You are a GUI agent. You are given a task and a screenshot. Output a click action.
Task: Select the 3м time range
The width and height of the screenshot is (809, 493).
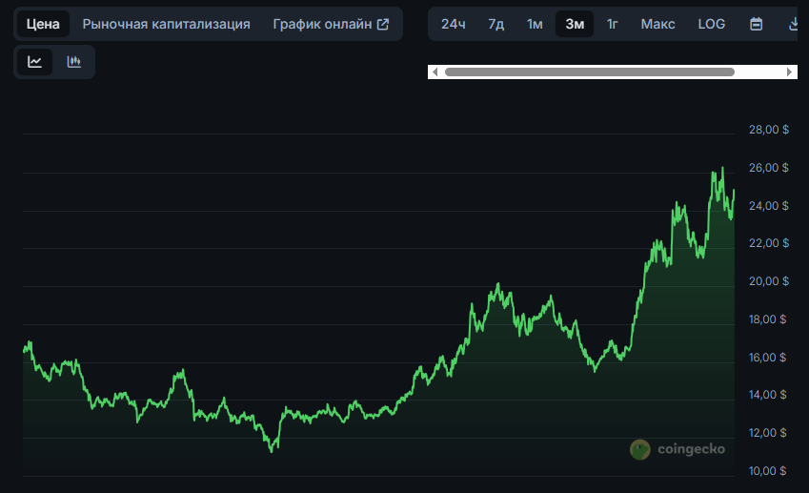click(x=575, y=24)
